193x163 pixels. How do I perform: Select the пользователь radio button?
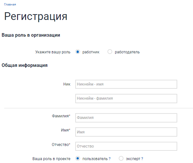pyautogui.click(x=78, y=158)
